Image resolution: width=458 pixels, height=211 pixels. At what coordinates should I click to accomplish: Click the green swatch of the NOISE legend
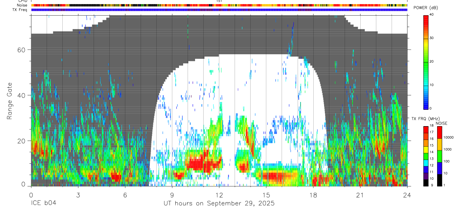439,156
